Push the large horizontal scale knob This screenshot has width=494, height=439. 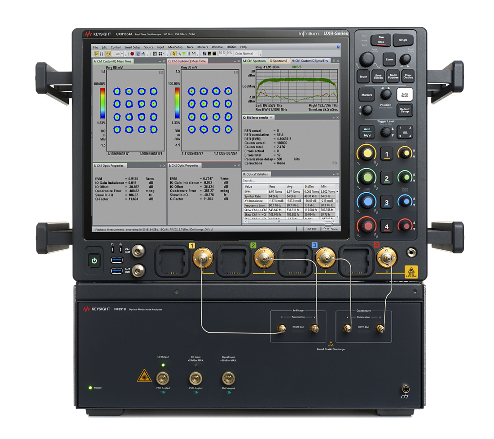pyautogui.click(x=366, y=59)
